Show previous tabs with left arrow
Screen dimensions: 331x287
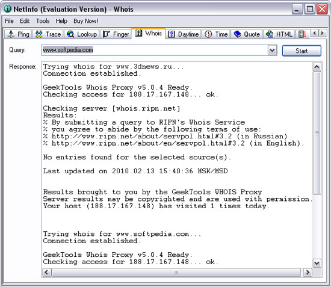315,33
